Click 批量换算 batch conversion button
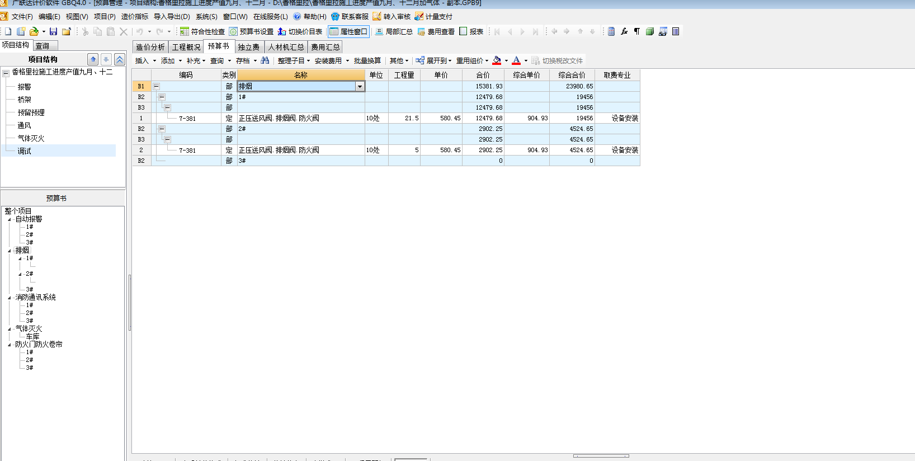The image size is (915, 461). click(367, 60)
